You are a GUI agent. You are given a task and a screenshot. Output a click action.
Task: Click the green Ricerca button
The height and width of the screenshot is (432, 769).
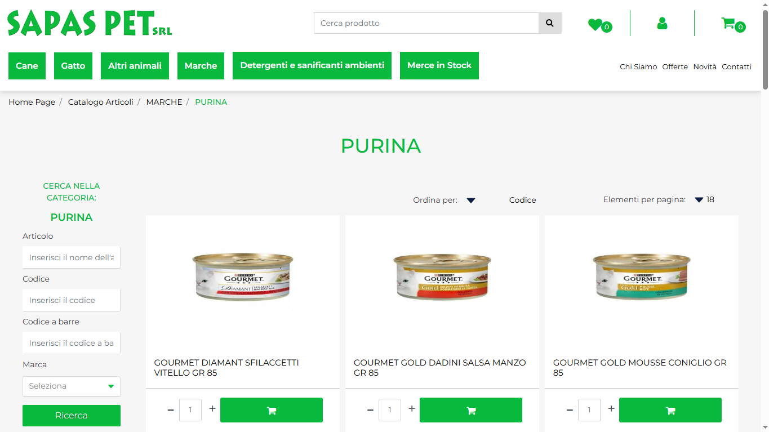pyautogui.click(x=72, y=416)
